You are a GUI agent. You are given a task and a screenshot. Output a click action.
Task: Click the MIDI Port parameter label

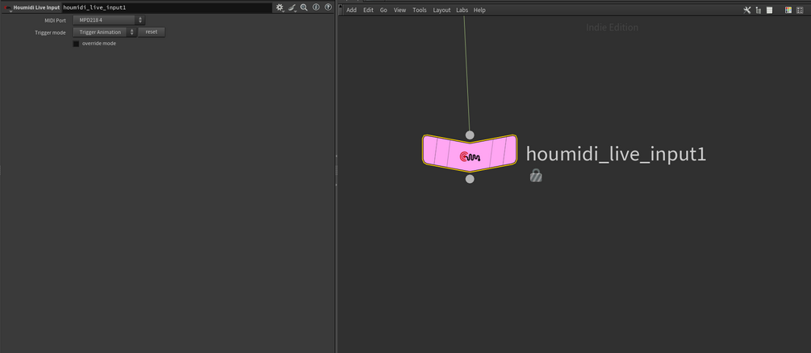[56, 21]
